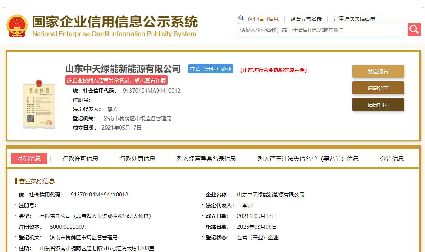425x252 pixels.
Task: Switch to the 列入经营异常名录信息 tab
Action: (x=207, y=158)
